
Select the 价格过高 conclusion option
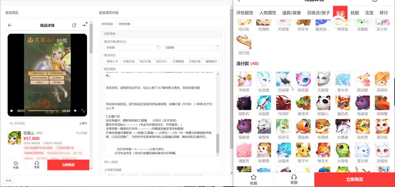tap(195, 61)
